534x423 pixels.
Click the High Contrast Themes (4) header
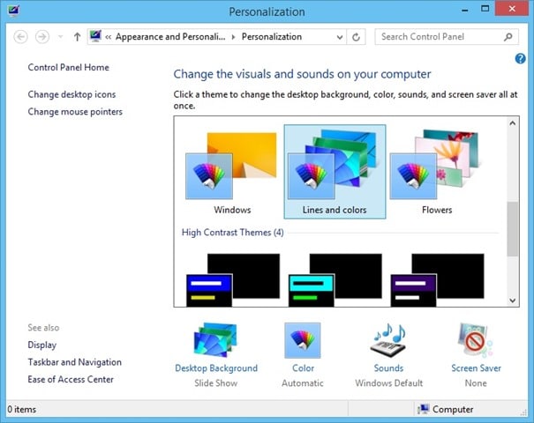tap(233, 233)
